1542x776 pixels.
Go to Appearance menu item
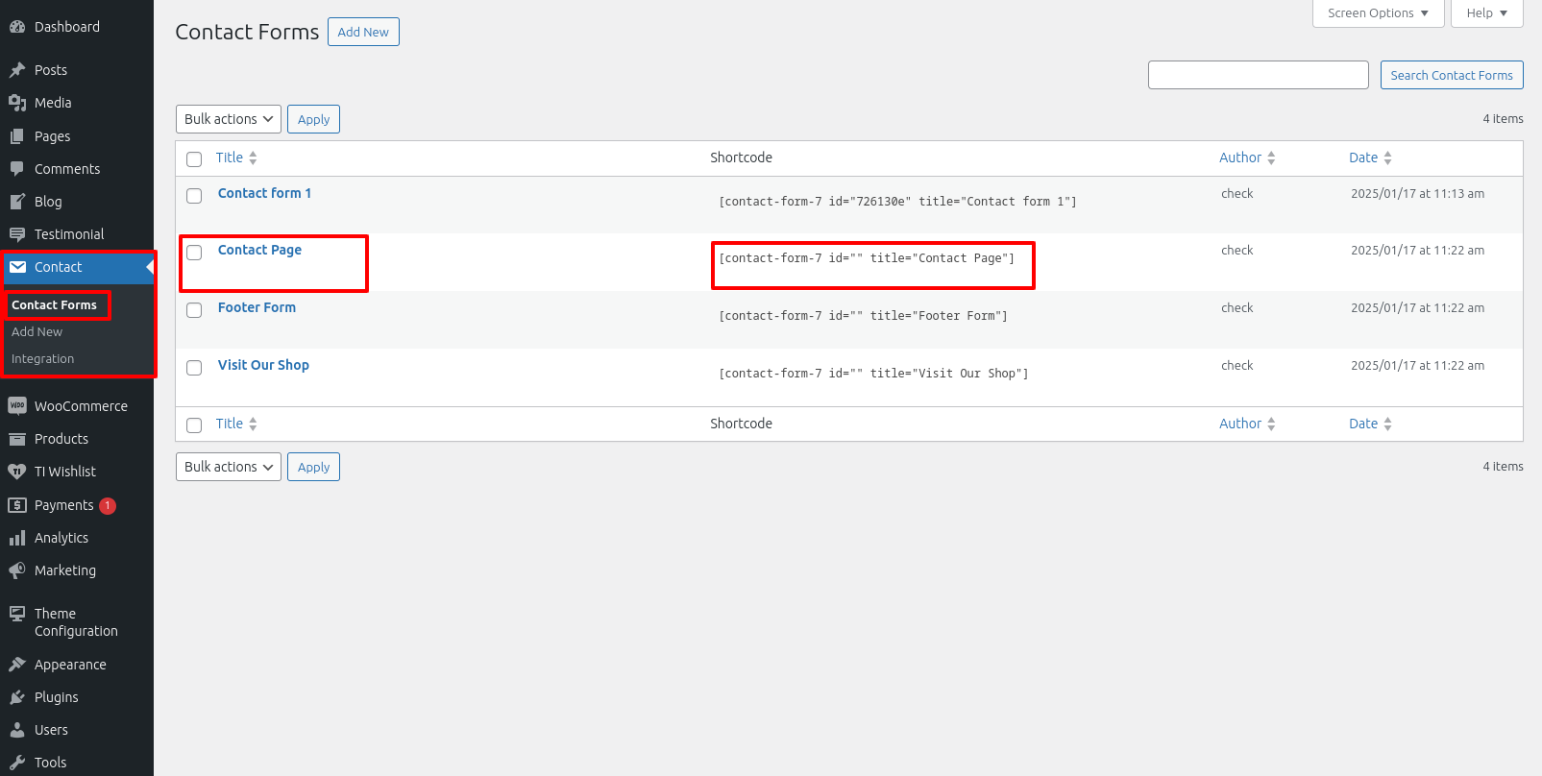click(70, 665)
